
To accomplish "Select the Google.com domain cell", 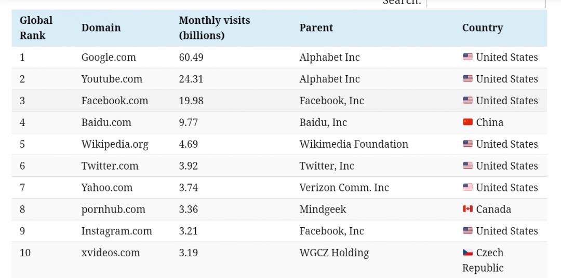I will [108, 58].
